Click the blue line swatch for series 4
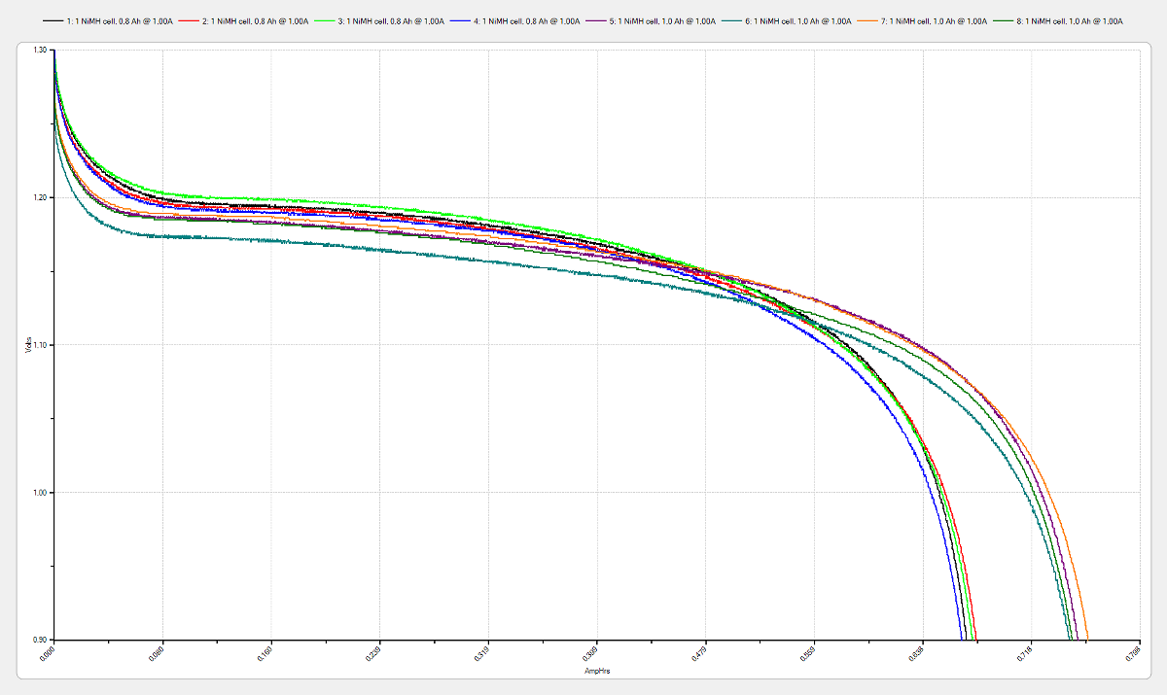 coord(460,20)
